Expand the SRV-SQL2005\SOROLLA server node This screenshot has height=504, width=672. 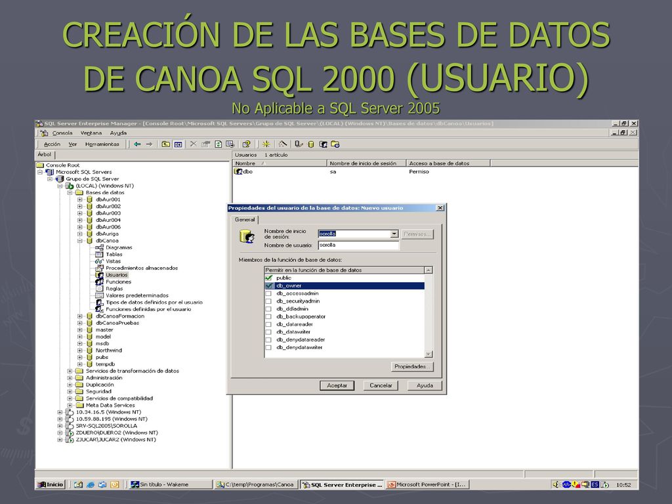(60, 425)
